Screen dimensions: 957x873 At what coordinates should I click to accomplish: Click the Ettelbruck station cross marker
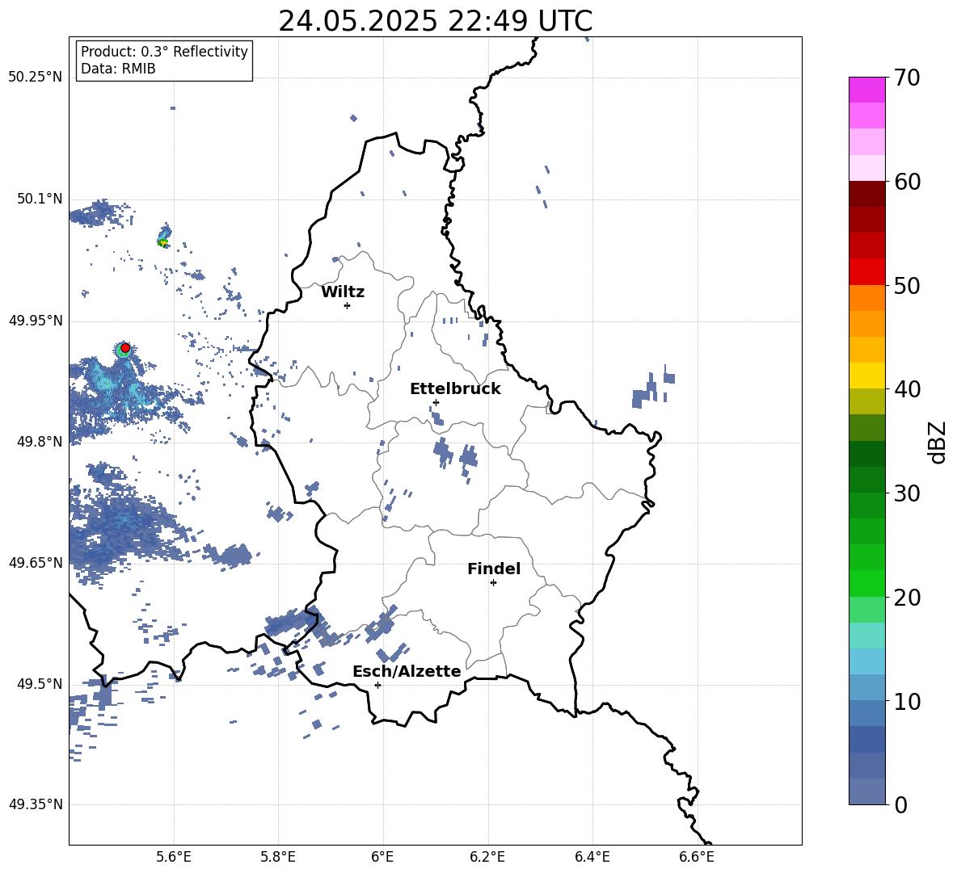pos(436,402)
